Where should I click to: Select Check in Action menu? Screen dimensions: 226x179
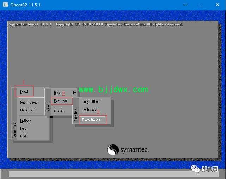tap(59, 111)
